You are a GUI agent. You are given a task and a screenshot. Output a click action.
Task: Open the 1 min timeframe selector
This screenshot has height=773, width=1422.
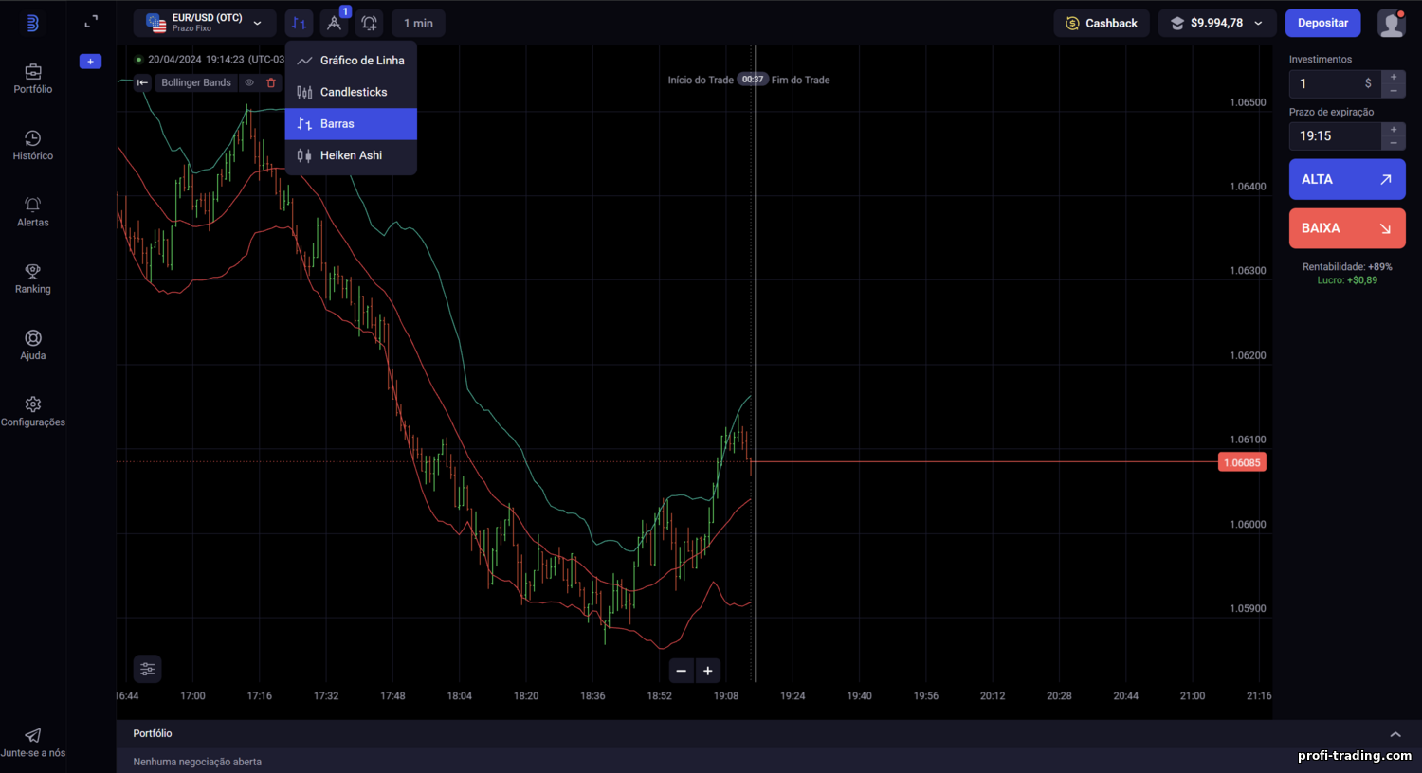coord(418,23)
